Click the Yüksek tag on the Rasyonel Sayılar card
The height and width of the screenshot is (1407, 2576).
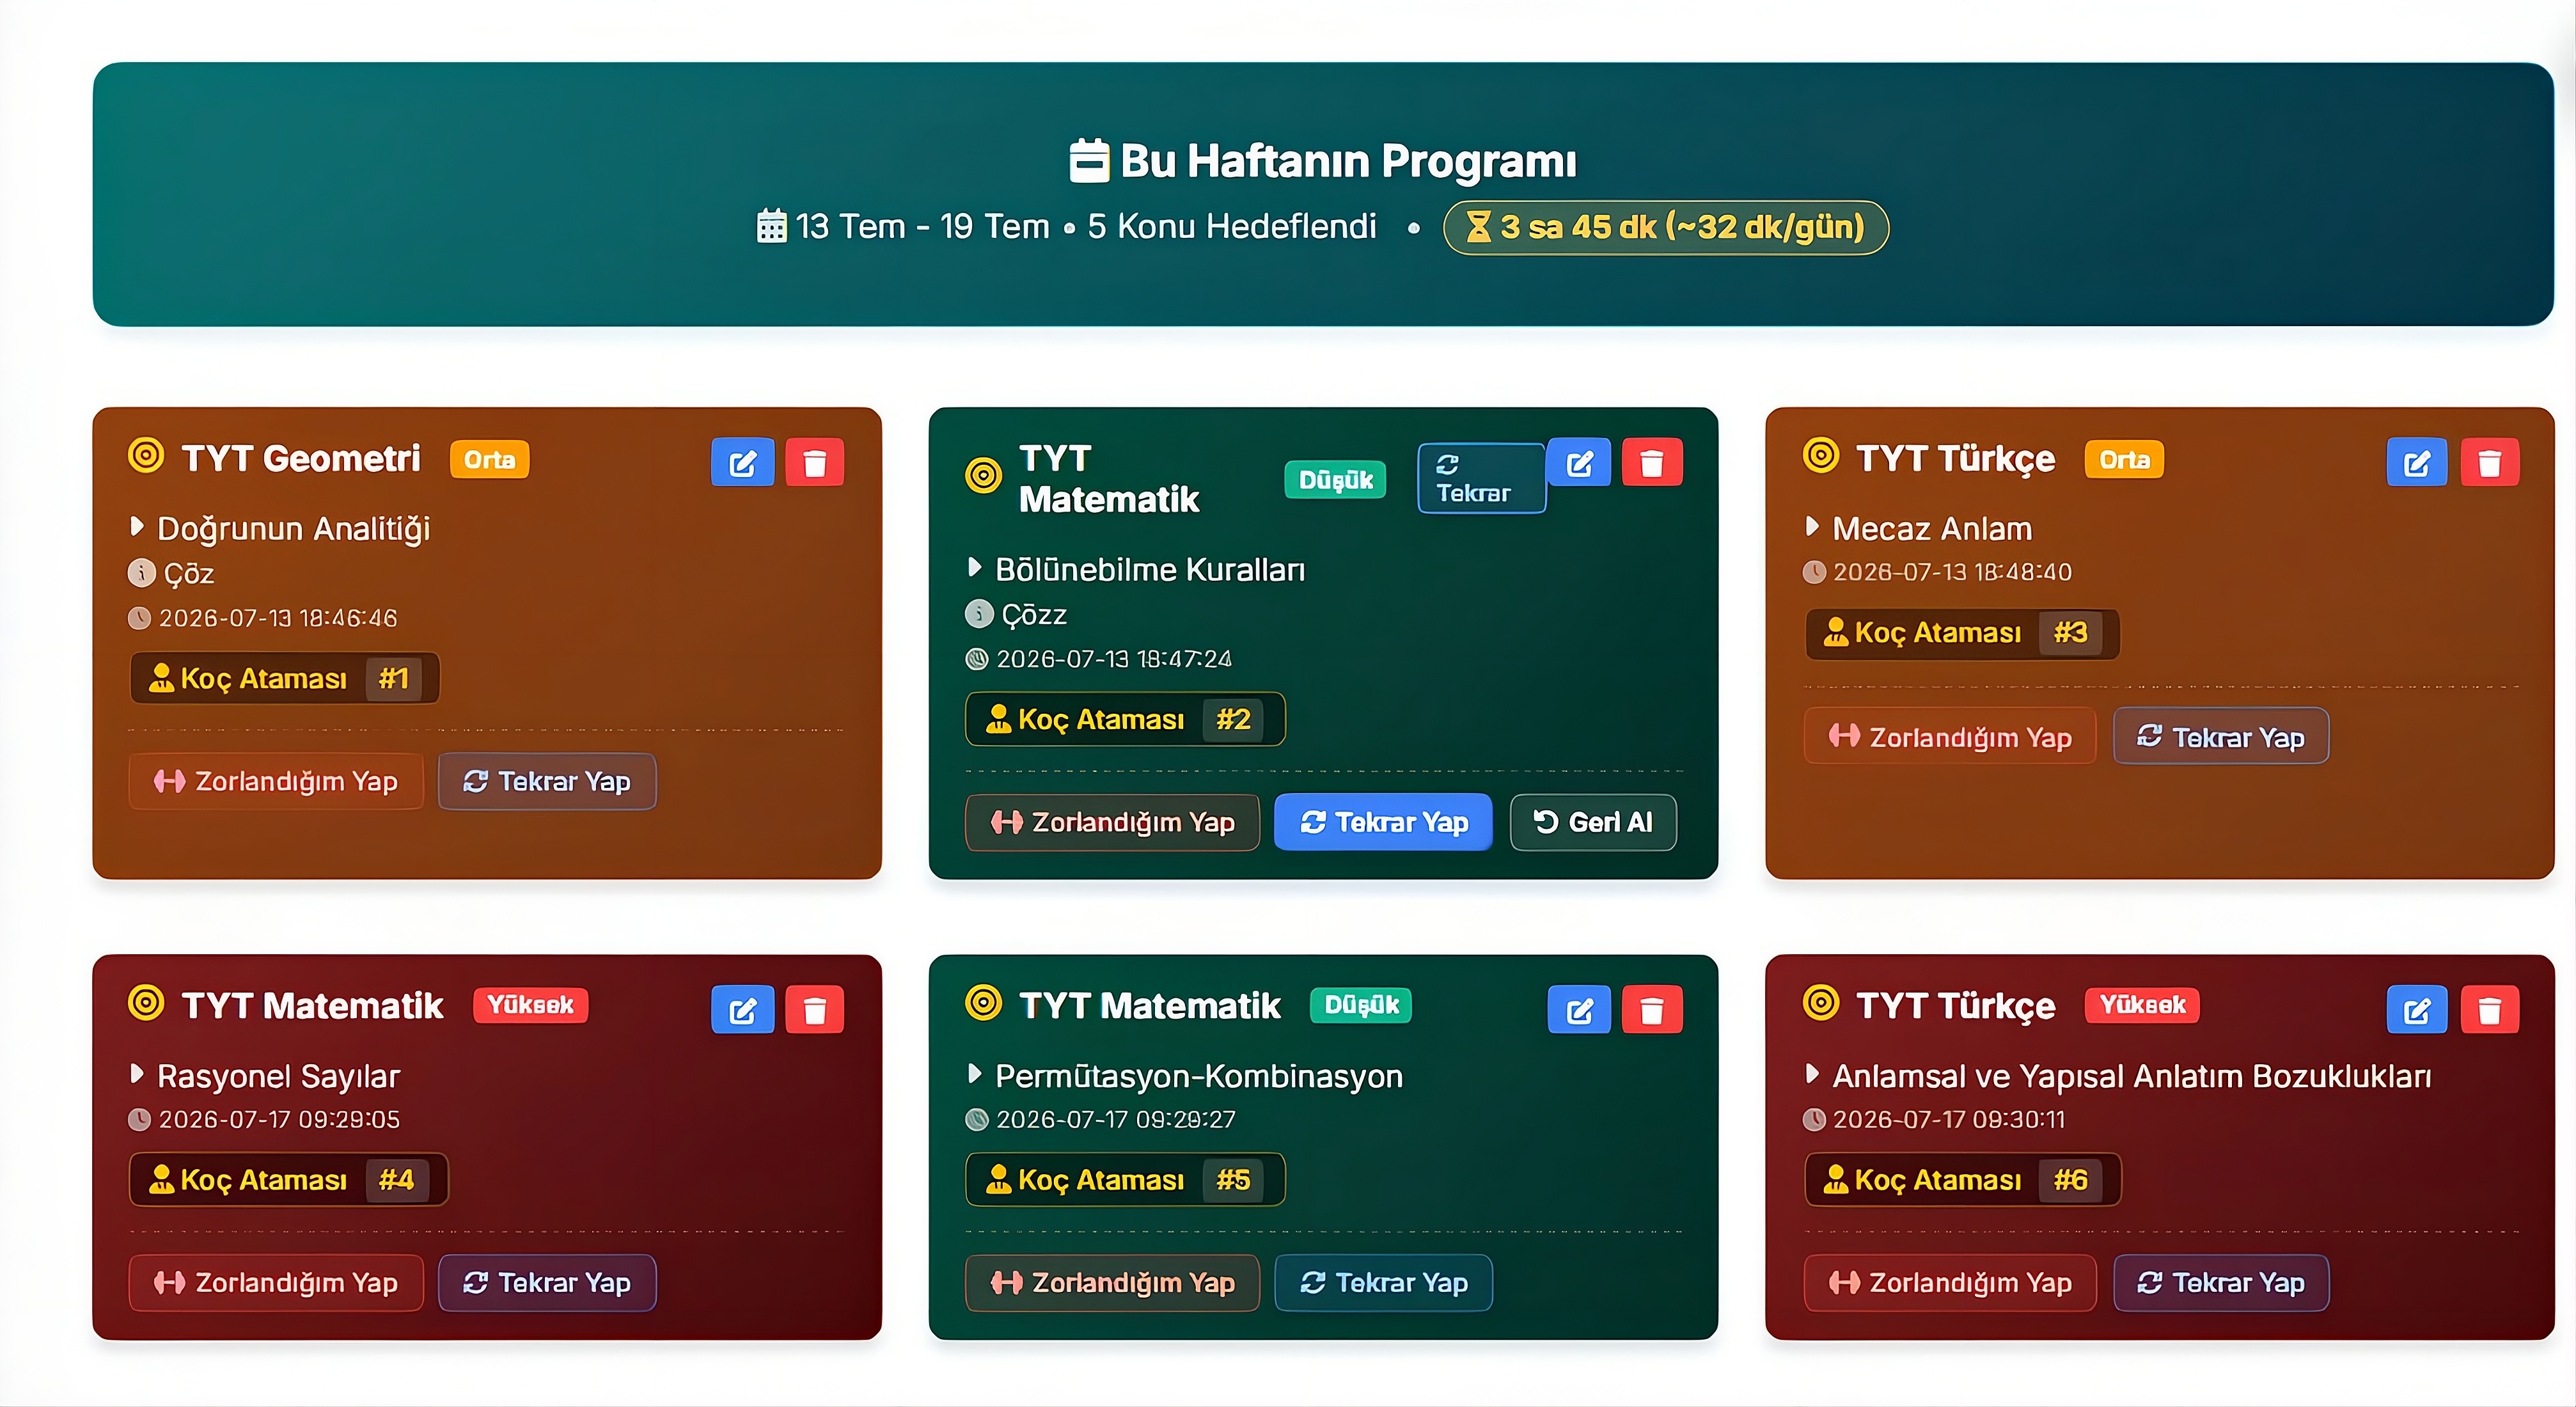[530, 1005]
